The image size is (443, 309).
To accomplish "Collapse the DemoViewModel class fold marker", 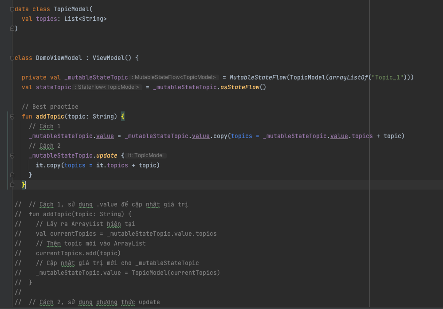I will (x=12, y=58).
